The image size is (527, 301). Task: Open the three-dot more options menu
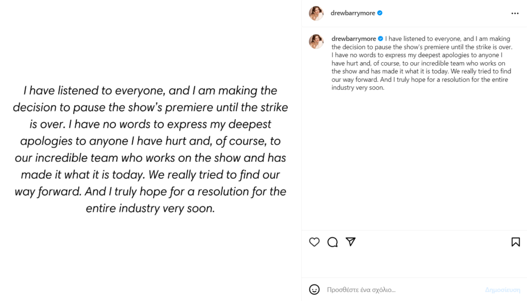pos(515,13)
